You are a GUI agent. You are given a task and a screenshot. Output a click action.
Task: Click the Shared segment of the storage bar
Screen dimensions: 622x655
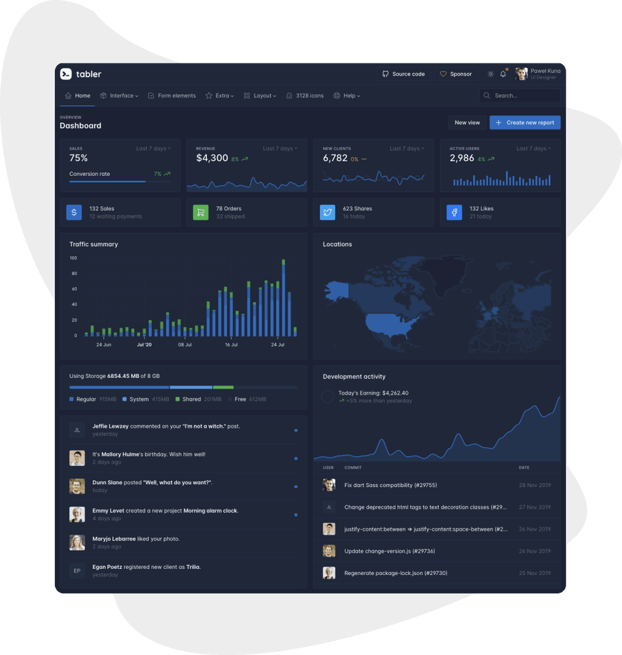coord(223,387)
